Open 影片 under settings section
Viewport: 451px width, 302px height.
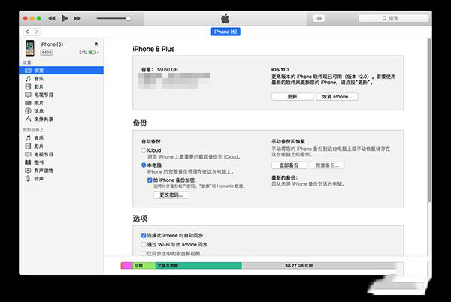(x=62, y=86)
